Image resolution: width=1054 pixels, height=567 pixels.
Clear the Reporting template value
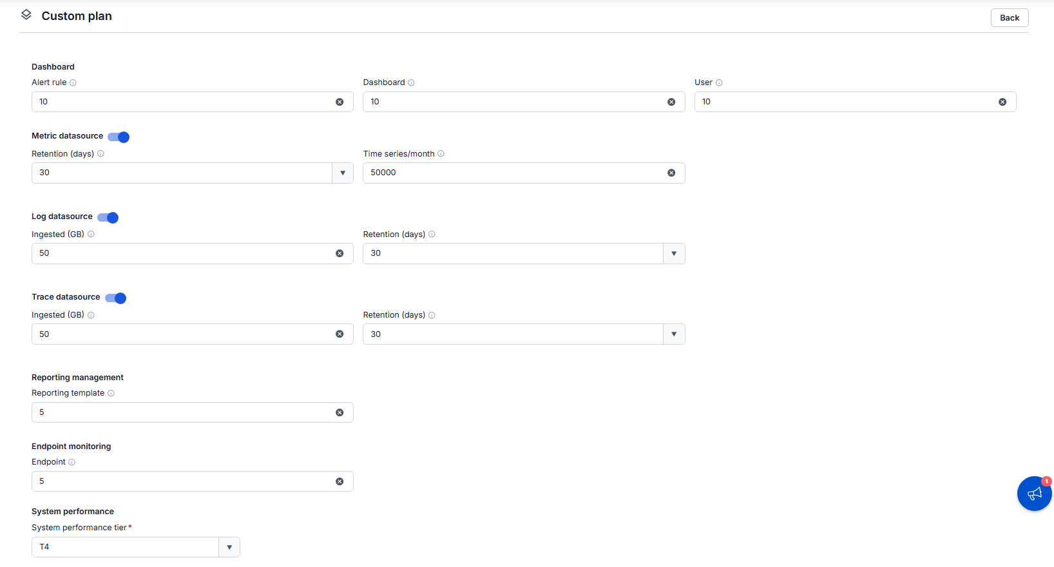point(340,412)
